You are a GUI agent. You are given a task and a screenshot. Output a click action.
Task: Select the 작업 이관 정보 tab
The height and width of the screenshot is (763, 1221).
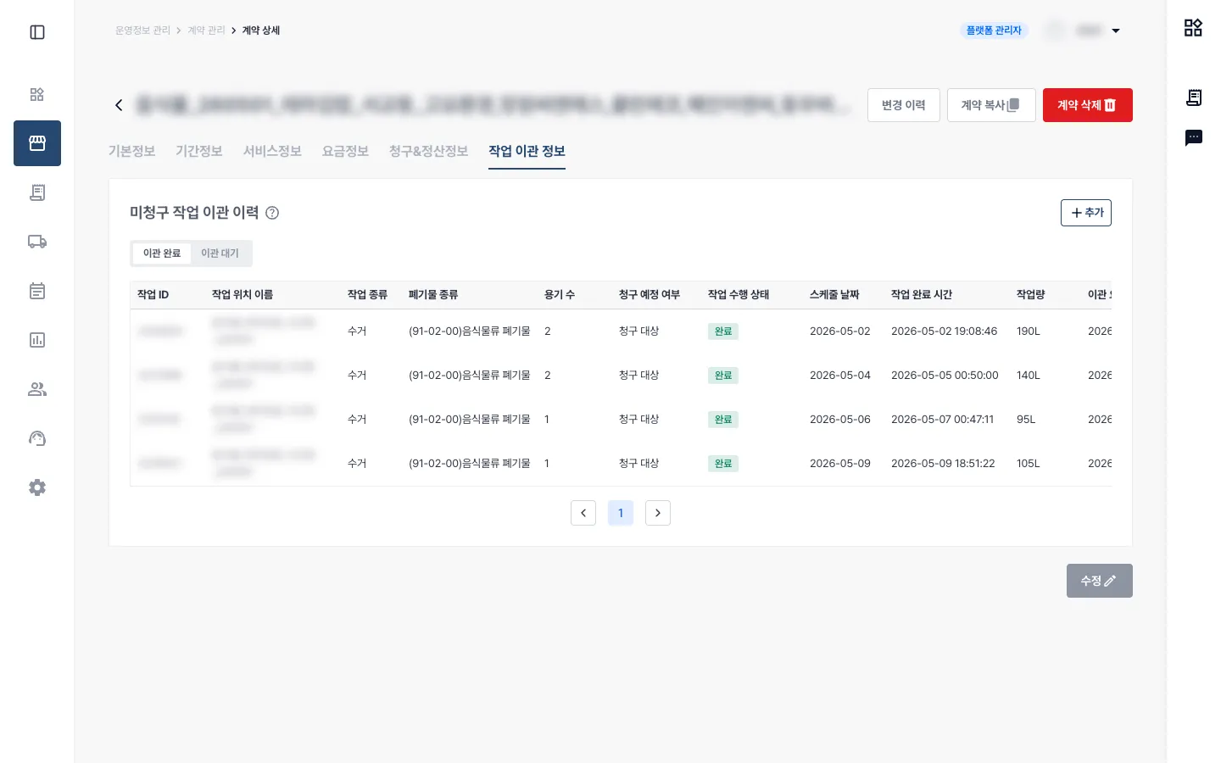coord(527,151)
